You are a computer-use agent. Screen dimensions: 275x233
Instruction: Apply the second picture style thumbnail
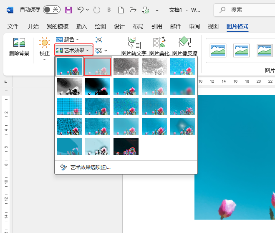[x=241, y=51]
